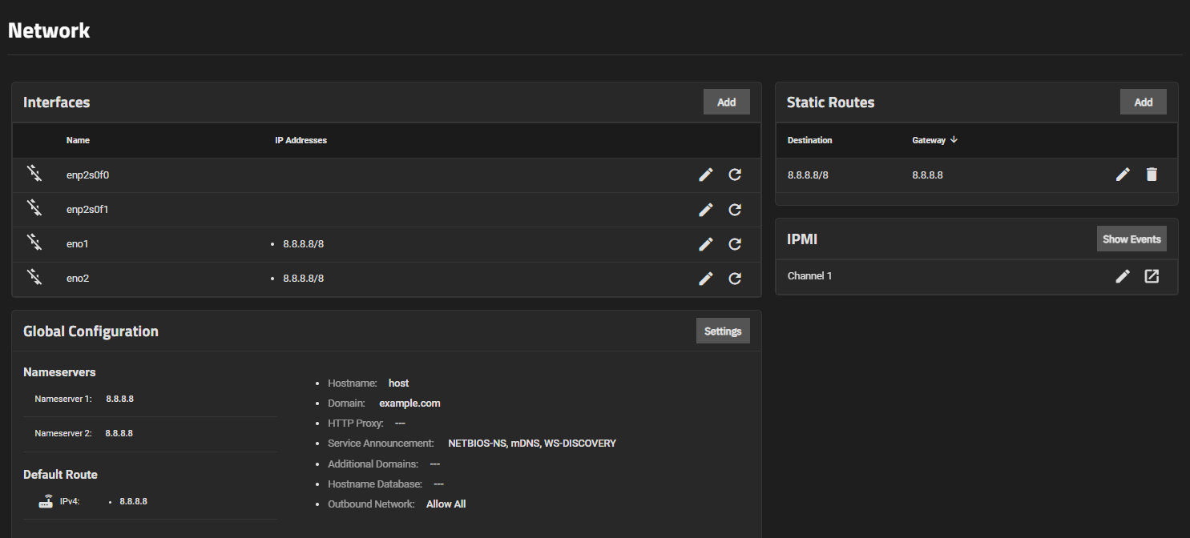Click refresh icon in enp2s0f1 row
The width and height of the screenshot is (1190, 538).
[734, 210]
